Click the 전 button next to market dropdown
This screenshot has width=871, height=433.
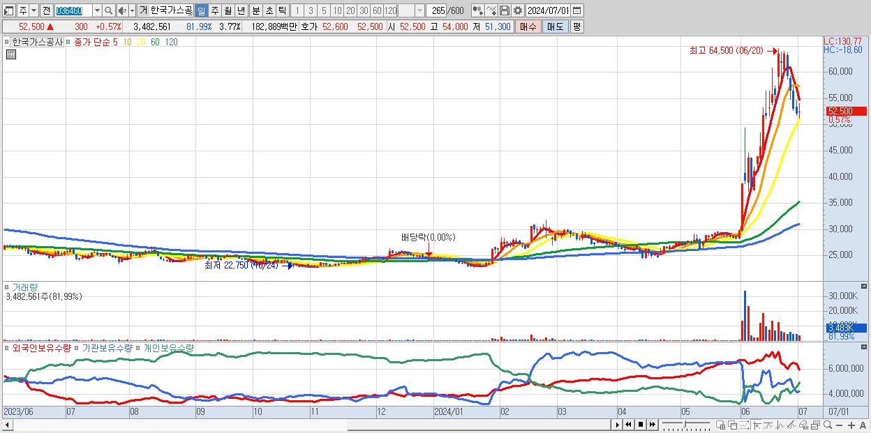coord(46,10)
